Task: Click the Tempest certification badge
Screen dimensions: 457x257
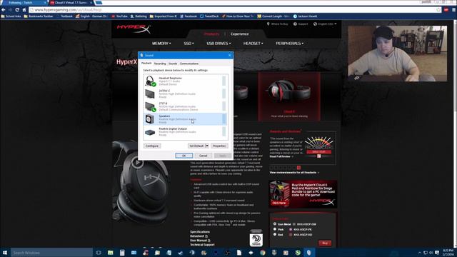Action: click(256, 238)
